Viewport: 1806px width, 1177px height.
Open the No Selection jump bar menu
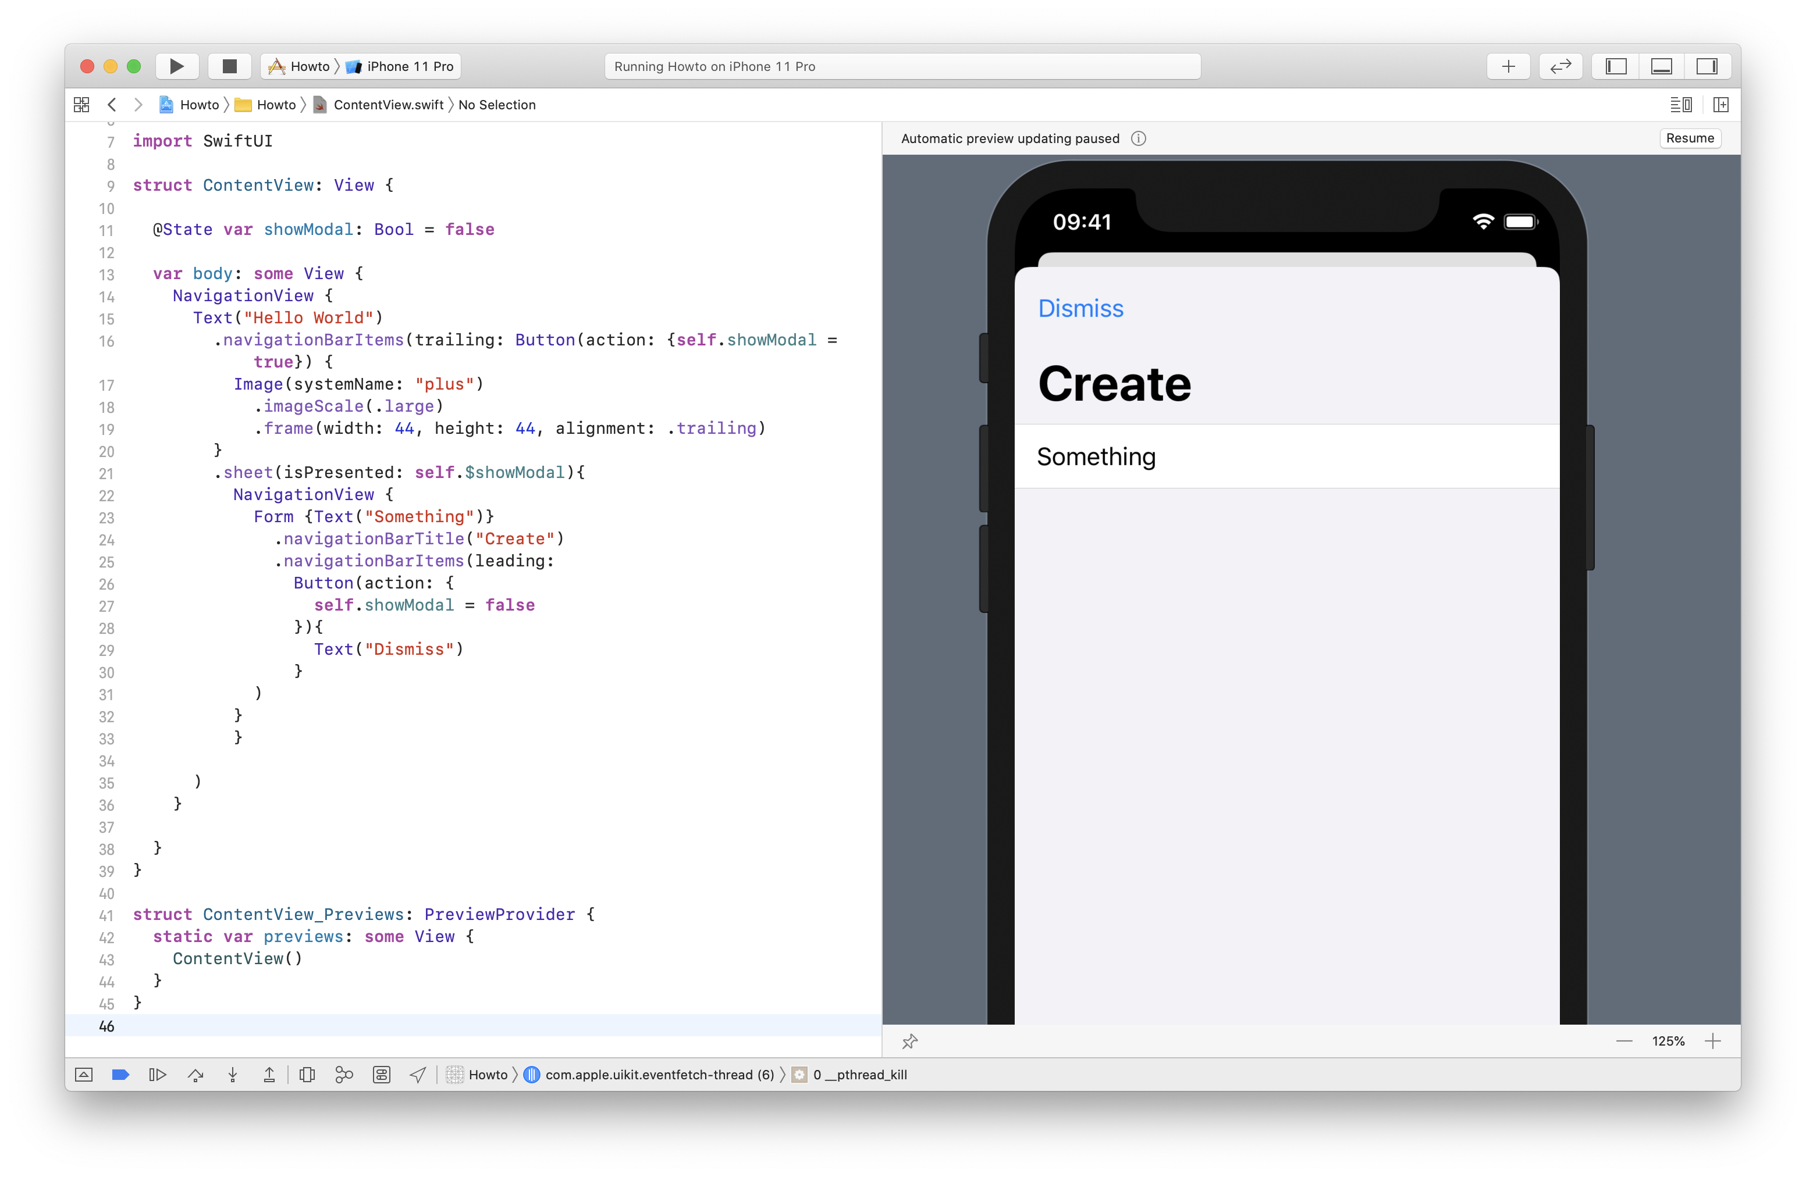[x=497, y=105]
